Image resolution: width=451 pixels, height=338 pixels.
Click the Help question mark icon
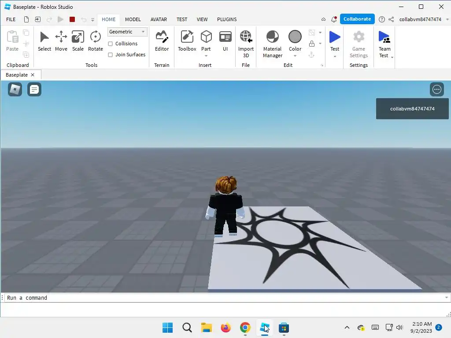tap(382, 19)
